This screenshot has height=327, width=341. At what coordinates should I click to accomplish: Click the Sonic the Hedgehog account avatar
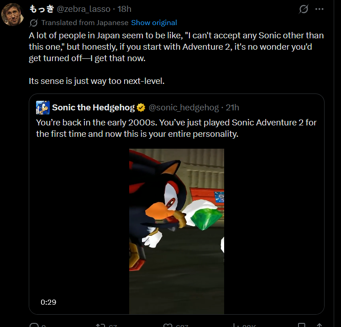click(x=43, y=108)
